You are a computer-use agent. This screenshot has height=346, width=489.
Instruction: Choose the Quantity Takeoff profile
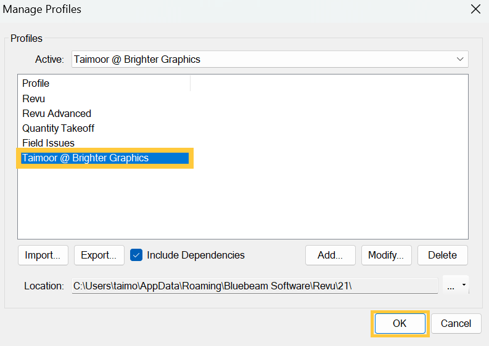coord(59,128)
